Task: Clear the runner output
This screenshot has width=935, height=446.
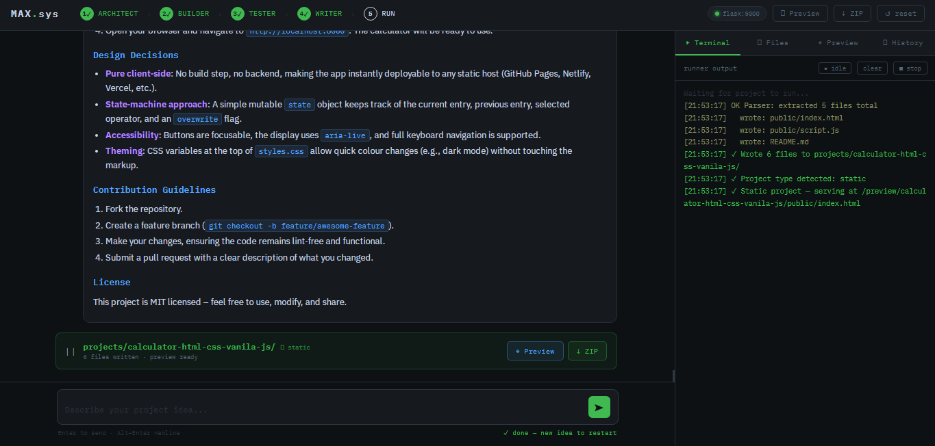Action: click(872, 68)
